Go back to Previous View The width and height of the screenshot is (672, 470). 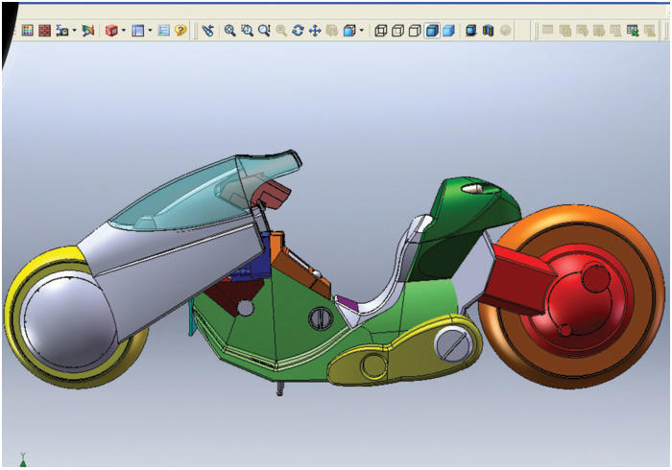coord(208,31)
